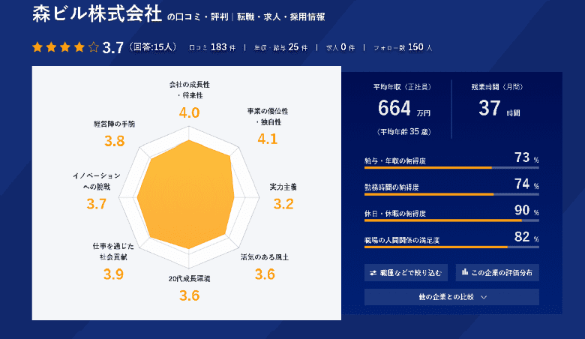Click 経営陣の手腕 score 3.8
This screenshot has height=339, width=585.
(x=115, y=141)
